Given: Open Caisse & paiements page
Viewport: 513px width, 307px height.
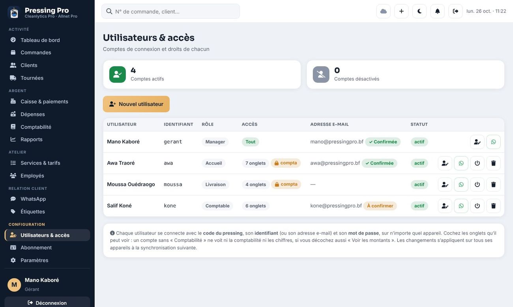Looking at the screenshot, I should [47, 101].
